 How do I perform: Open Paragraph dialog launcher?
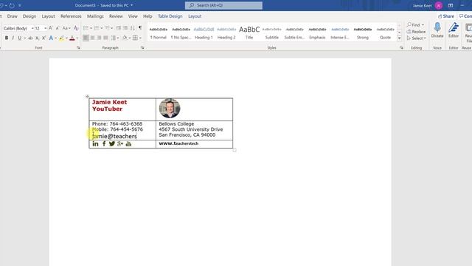[142, 47]
